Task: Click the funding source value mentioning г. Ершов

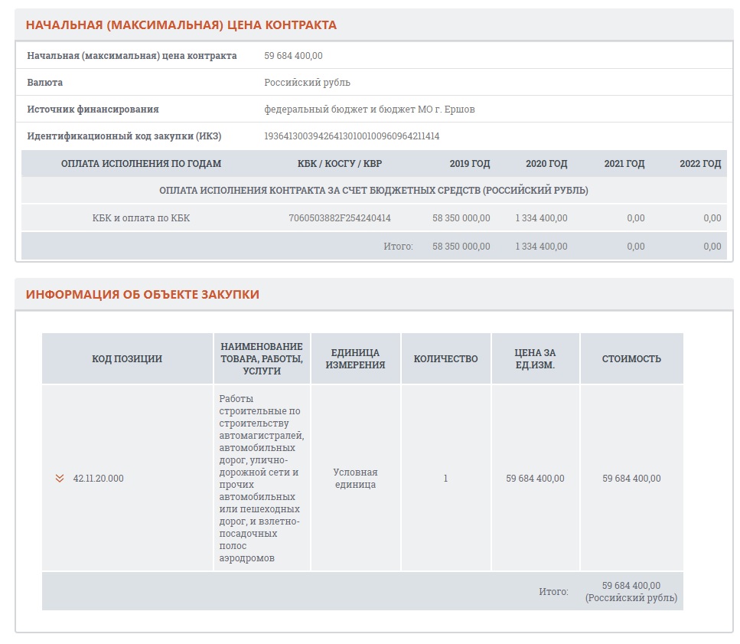Action: tap(370, 110)
